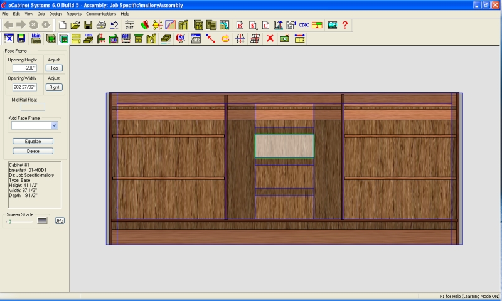This screenshot has height=301, width=502.
Task: Click the red dimension arrow tool icon
Action: 210,39
